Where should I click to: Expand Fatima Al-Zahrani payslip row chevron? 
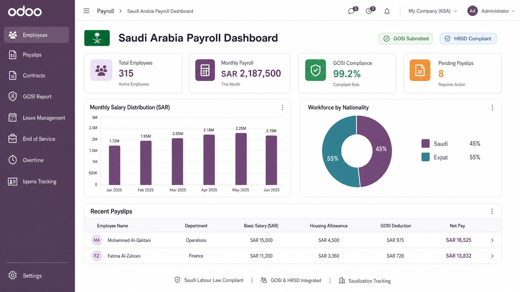click(492, 256)
